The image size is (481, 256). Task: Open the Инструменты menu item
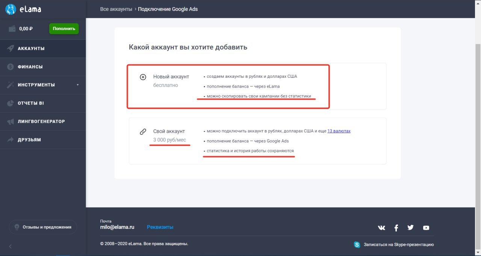[43, 85]
